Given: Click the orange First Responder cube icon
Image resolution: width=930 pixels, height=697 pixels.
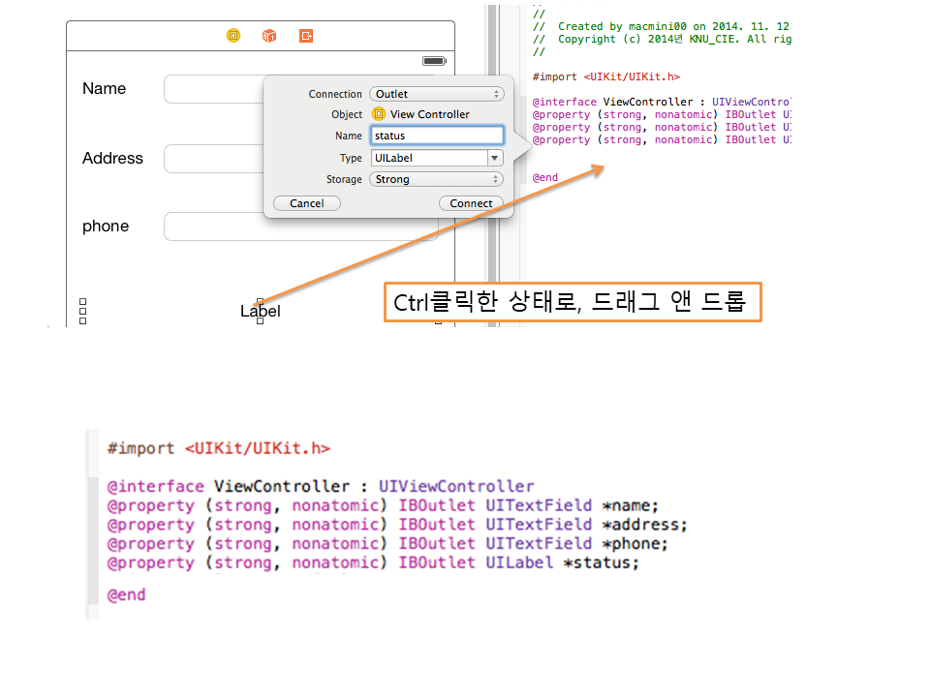Looking at the screenshot, I should point(269,36).
